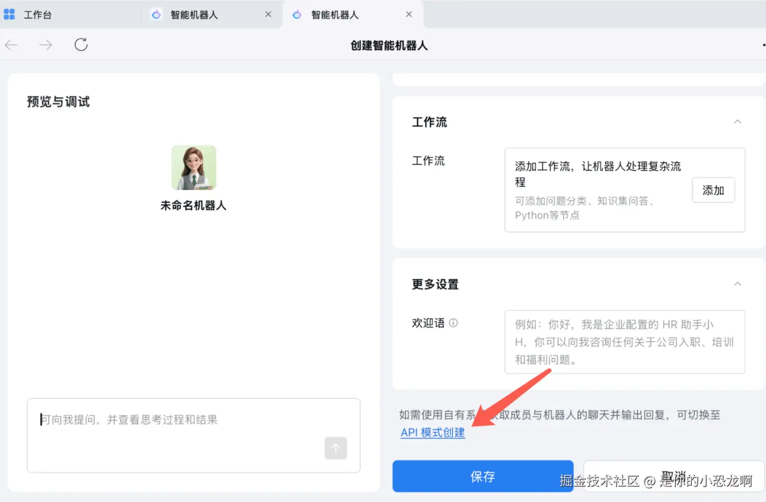766x502 pixels.
Task: Click the 保存 button
Action: coord(483,476)
